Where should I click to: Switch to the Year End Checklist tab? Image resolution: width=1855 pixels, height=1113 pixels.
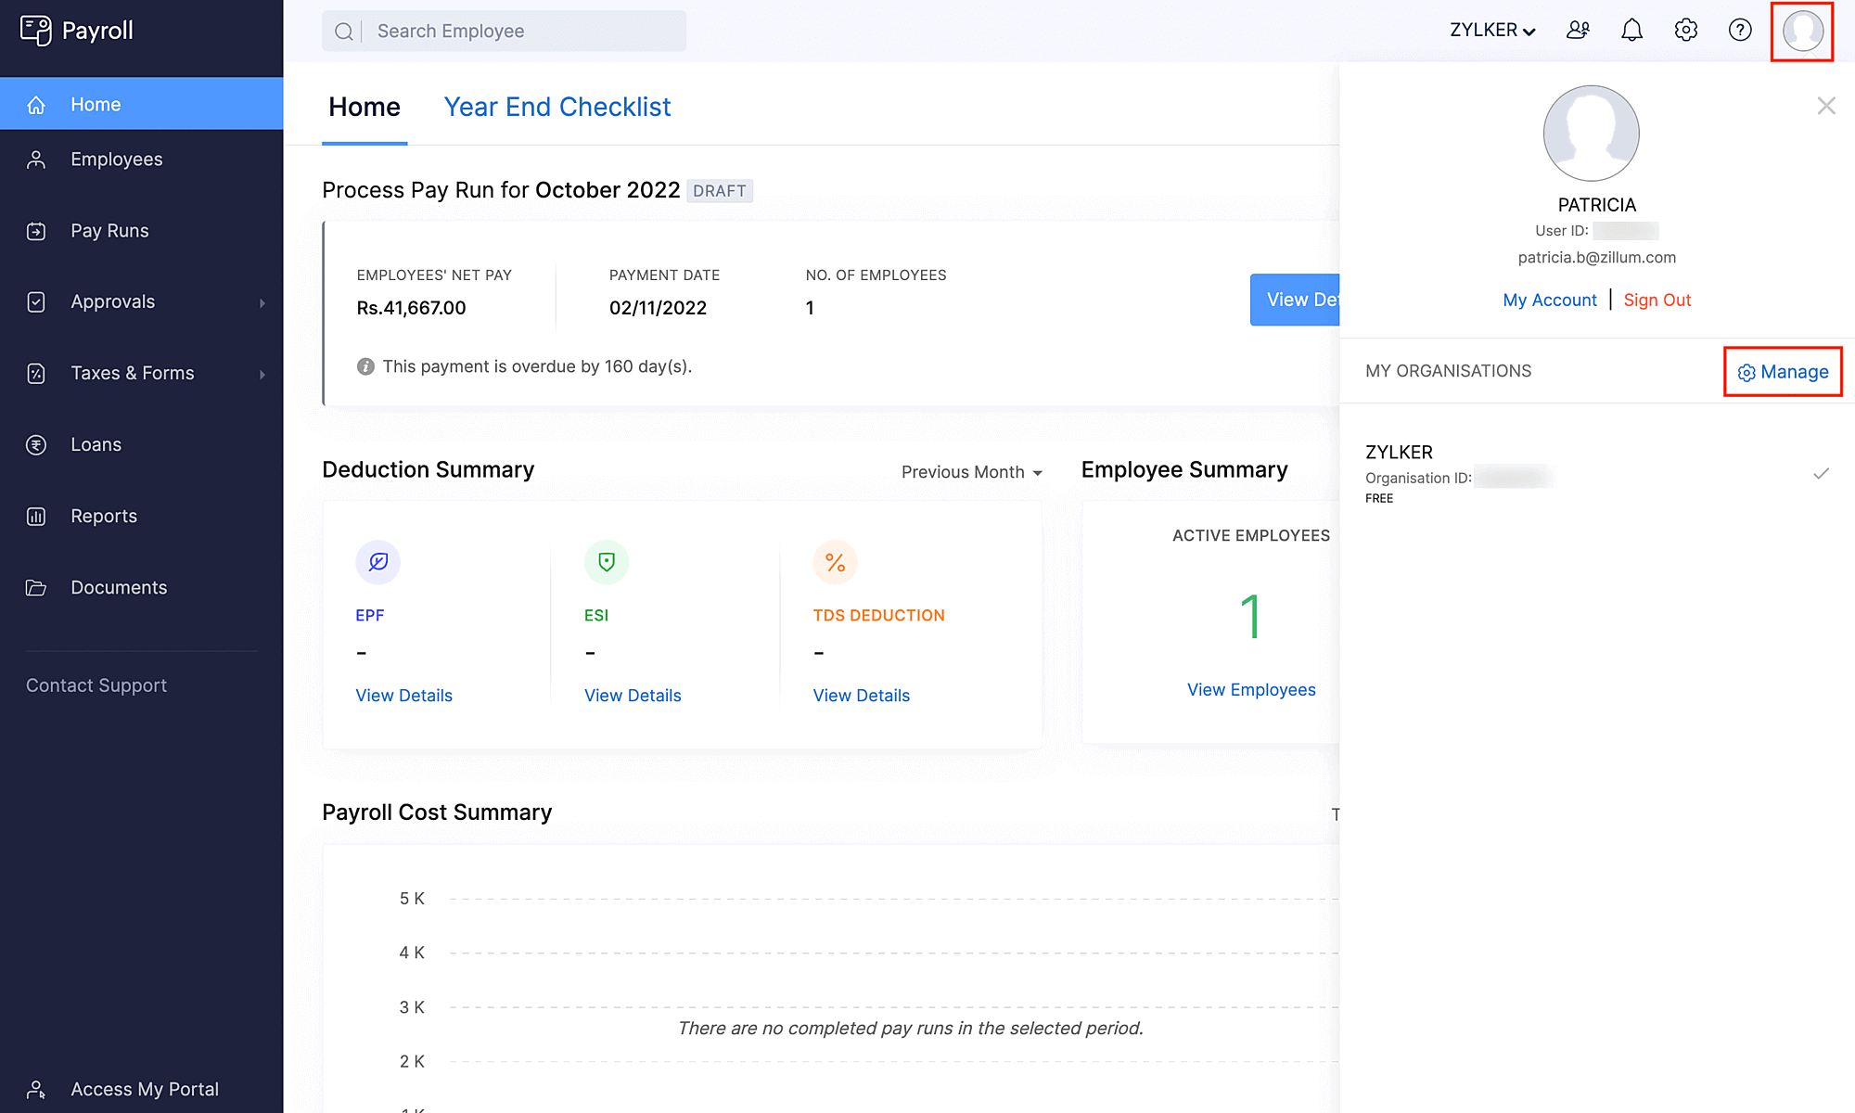[x=556, y=108]
